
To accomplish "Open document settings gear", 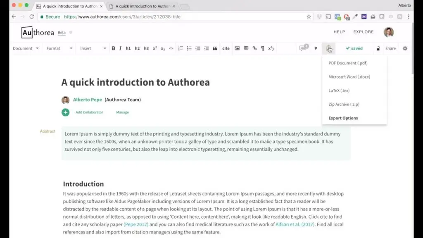I will (x=405, y=48).
